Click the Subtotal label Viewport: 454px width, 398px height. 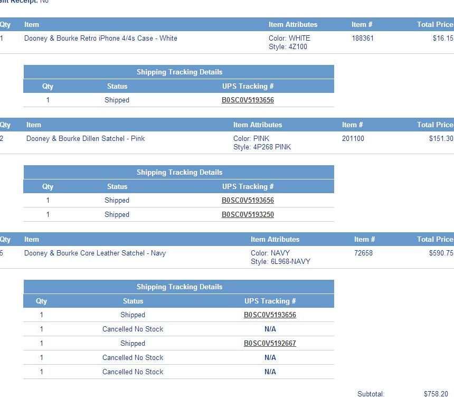pyautogui.click(x=371, y=394)
